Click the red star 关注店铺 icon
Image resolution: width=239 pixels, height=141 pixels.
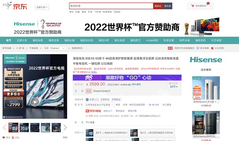pos(212,48)
